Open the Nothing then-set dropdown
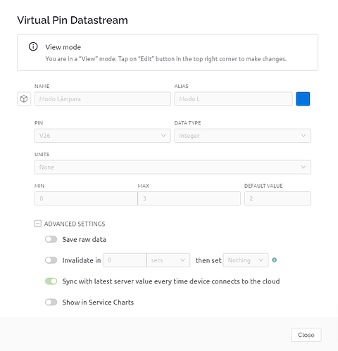The image size is (338, 351). [246, 260]
